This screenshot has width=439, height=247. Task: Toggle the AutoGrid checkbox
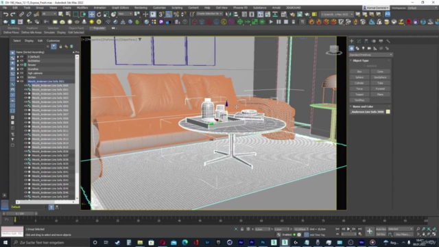[364, 66]
